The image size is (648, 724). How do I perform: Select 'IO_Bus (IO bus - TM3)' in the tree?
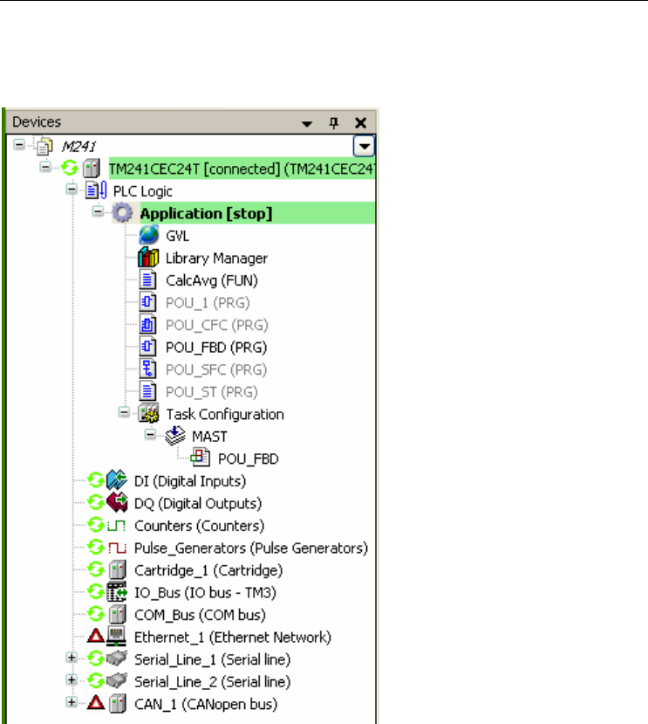[x=205, y=593]
